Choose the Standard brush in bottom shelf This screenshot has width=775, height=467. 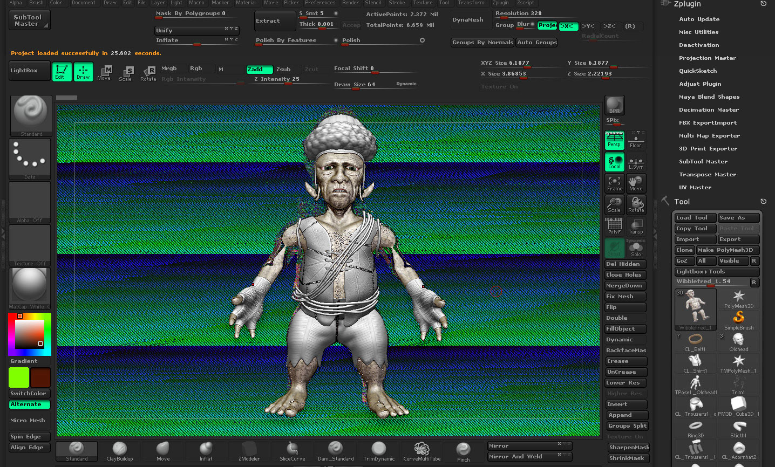tap(77, 451)
